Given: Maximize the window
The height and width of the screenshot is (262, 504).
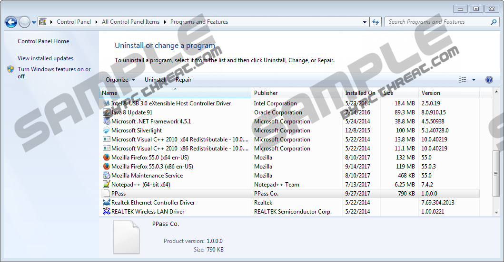Looking at the screenshot, I should tap(476, 9).
